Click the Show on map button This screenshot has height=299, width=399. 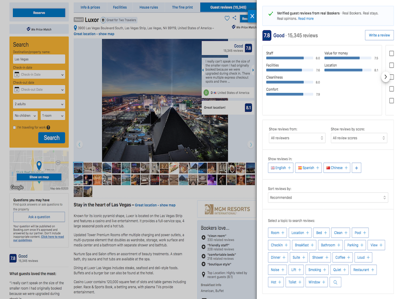click(x=39, y=177)
